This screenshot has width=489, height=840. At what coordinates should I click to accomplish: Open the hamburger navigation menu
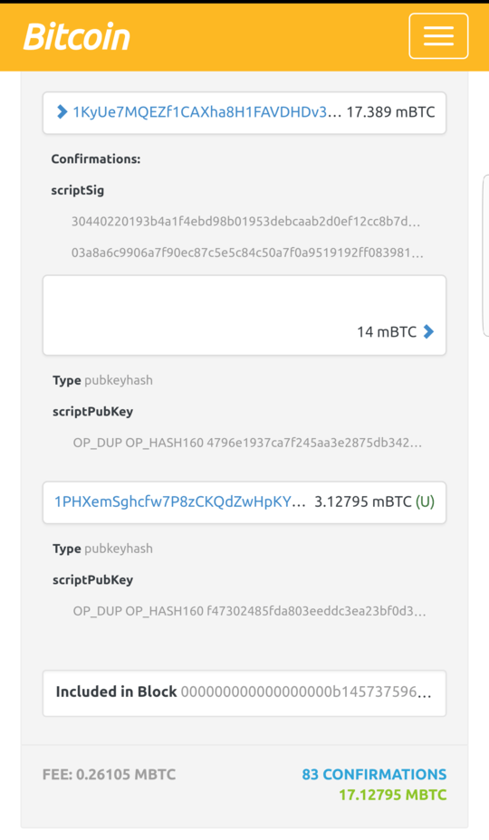click(438, 36)
